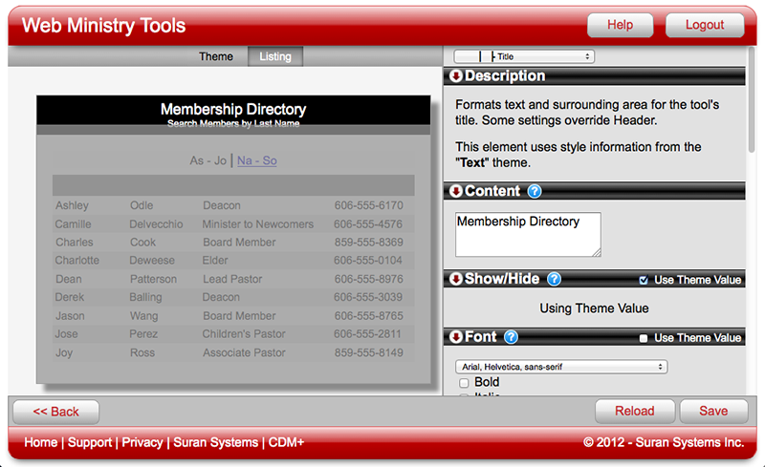765x467 pixels.
Task: Open help icon next to Content
Action: pos(535,191)
